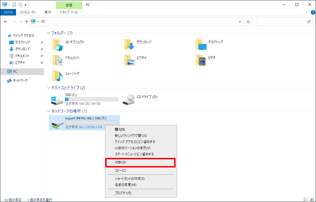Image resolution: width=316 pixels, height=202 pixels.
Task: Choose 開く(O) from the context menu
Action: (141, 129)
